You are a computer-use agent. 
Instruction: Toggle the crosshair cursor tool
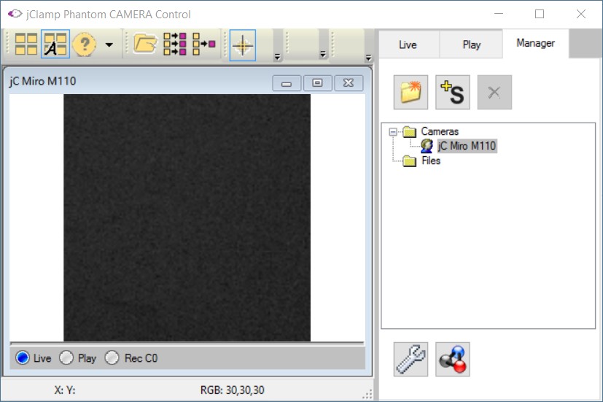[x=243, y=45]
